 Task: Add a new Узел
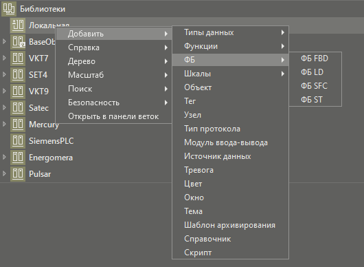(x=230, y=115)
